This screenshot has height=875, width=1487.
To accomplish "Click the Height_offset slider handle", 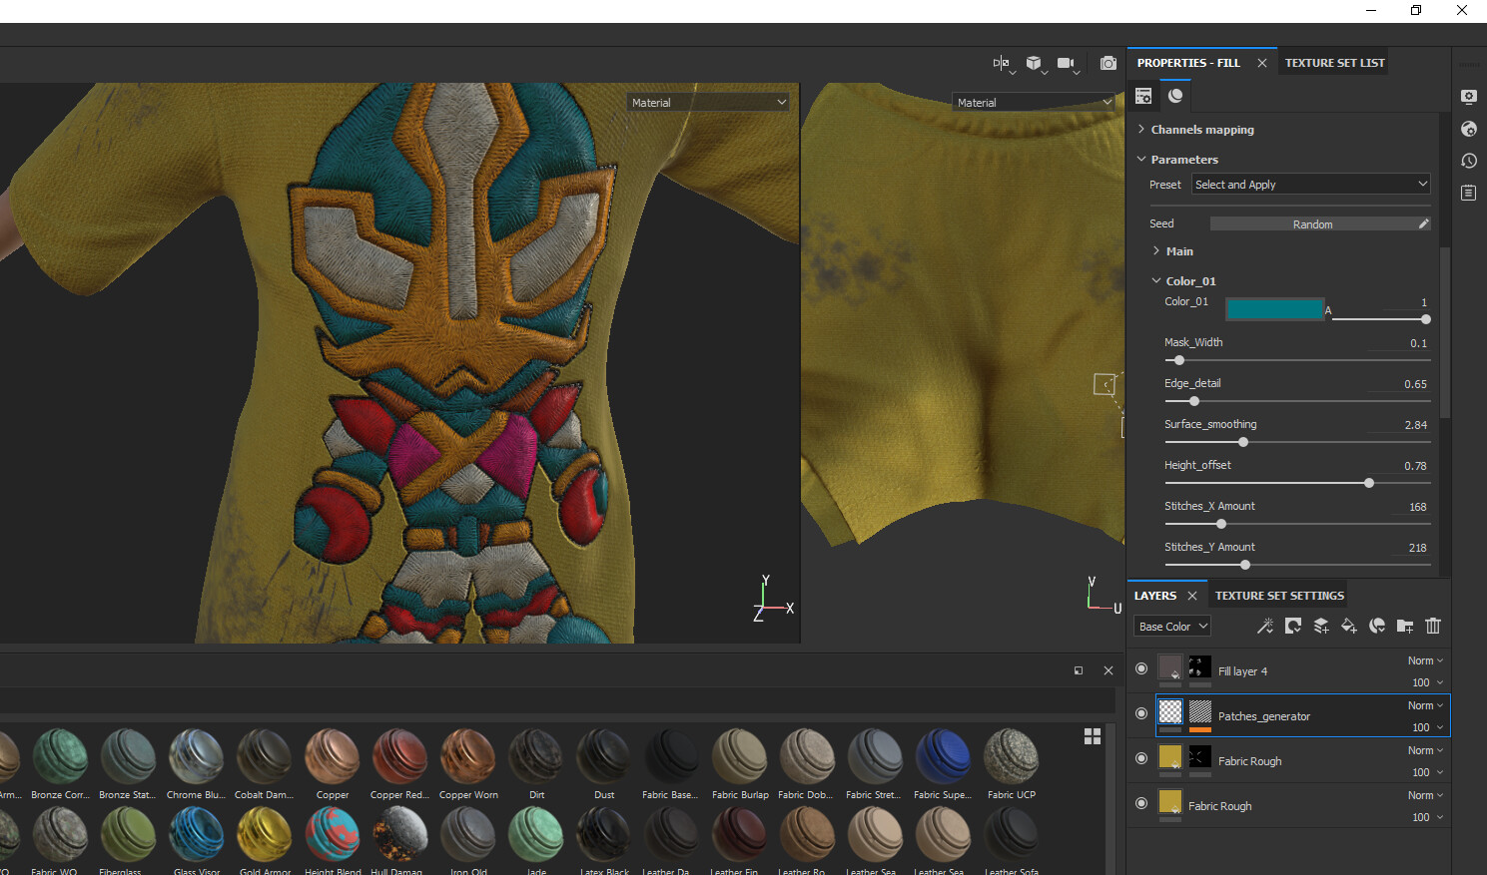I will [1369, 483].
